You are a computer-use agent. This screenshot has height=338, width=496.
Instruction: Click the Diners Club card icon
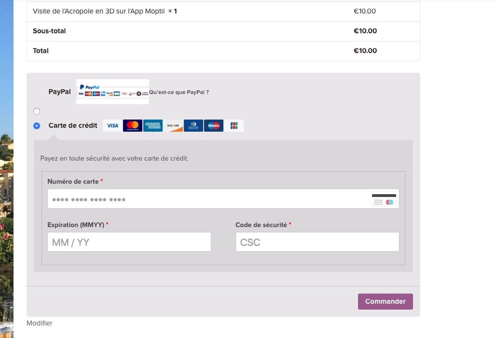point(193,126)
